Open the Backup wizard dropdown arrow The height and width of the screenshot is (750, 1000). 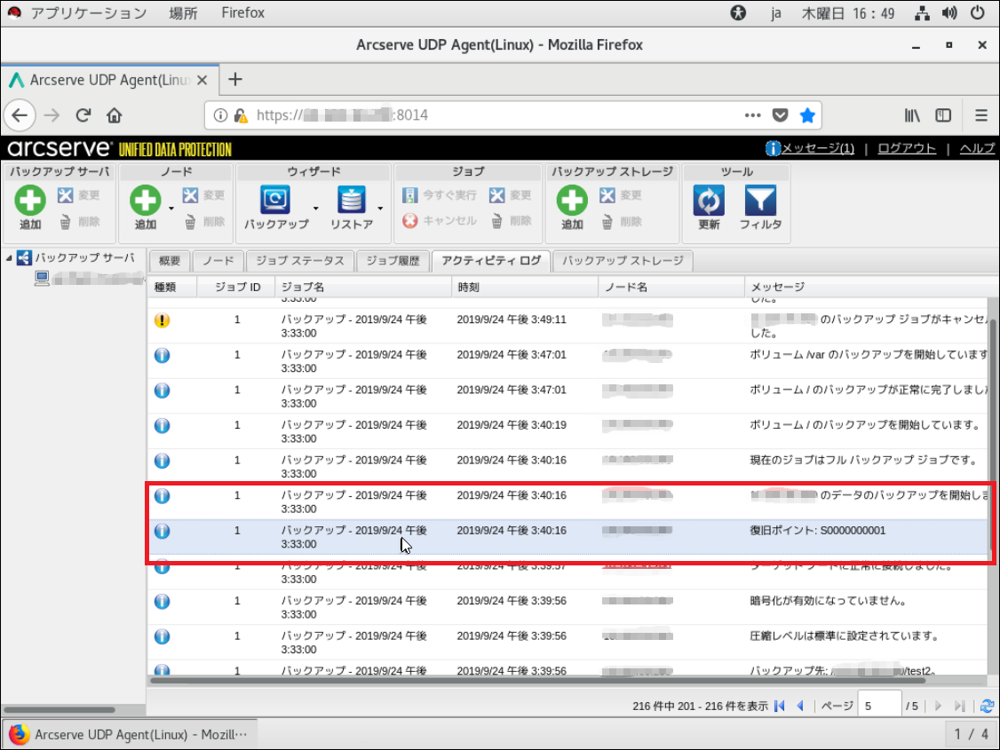pyautogui.click(x=315, y=209)
